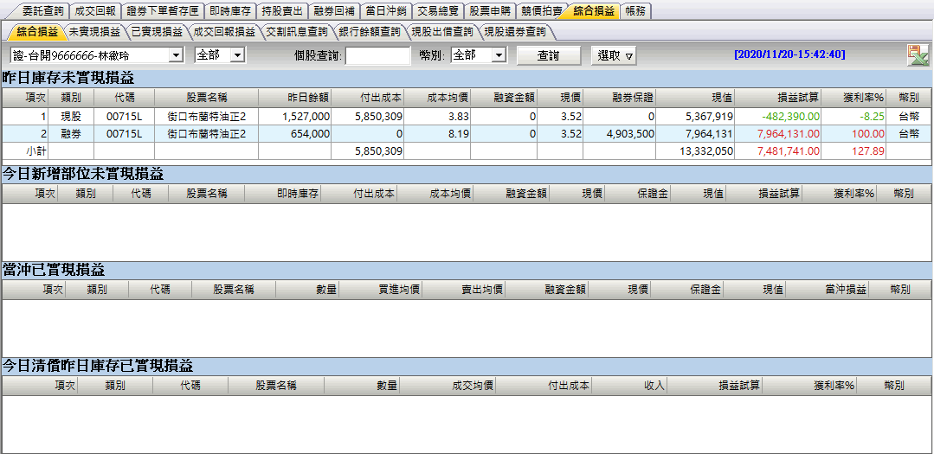This screenshot has height=454, width=934.
Task: Open the account selector dropdown
Action: 177,55
